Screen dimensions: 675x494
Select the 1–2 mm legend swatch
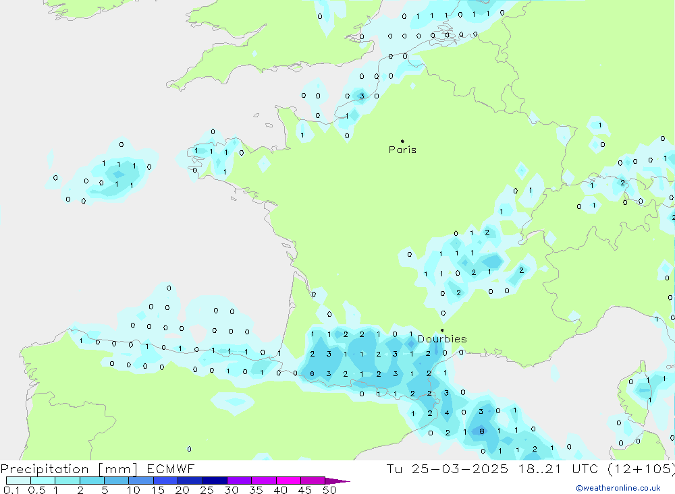67,481
